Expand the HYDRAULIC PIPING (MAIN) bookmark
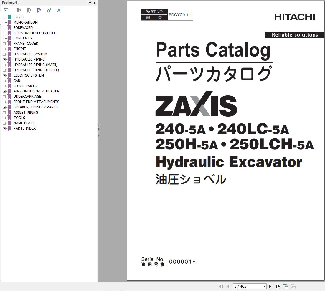This screenshot has width=325, height=291. tap(4, 65)
